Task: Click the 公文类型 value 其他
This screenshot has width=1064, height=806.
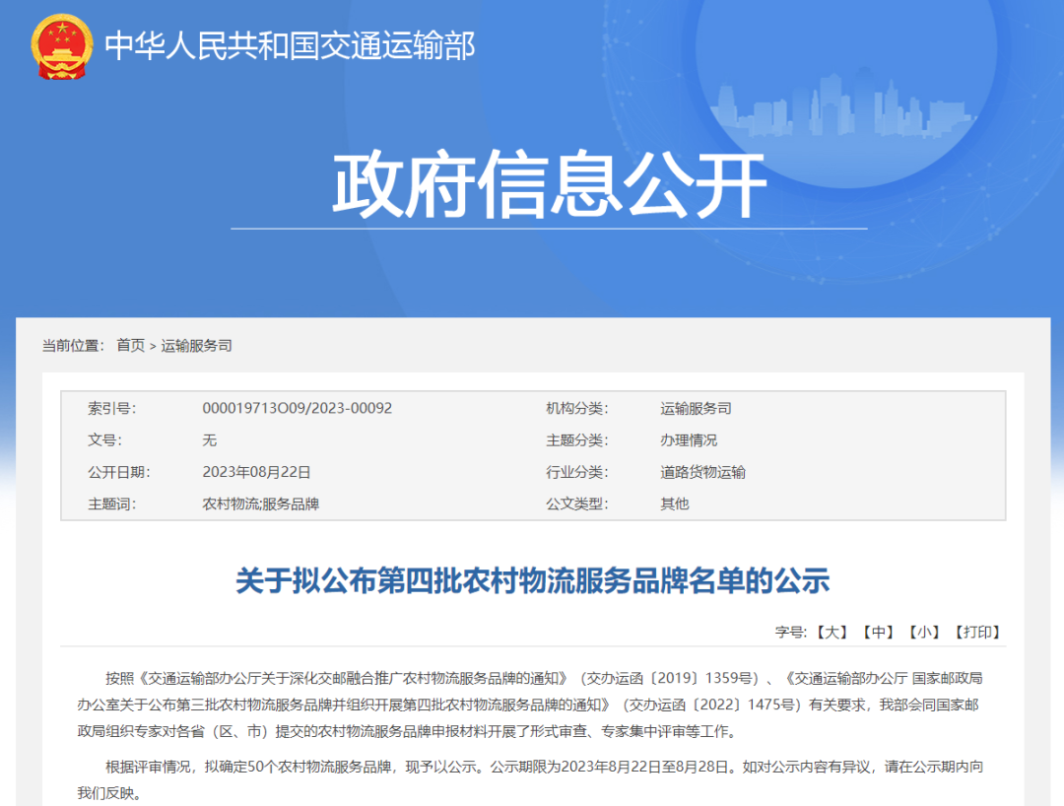Action: pos(675,504)
